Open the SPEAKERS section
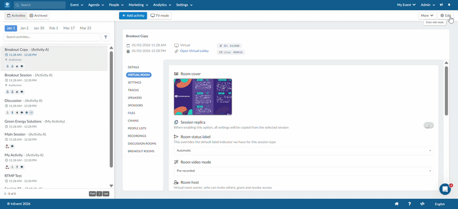 click(x=135, y=98)
